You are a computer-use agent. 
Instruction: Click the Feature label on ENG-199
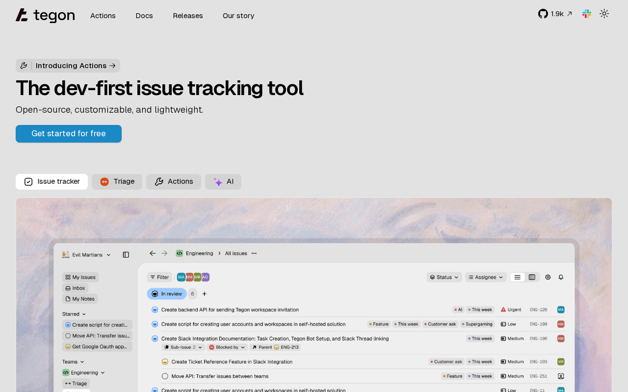pyautogui.click(x=379, y=324)
